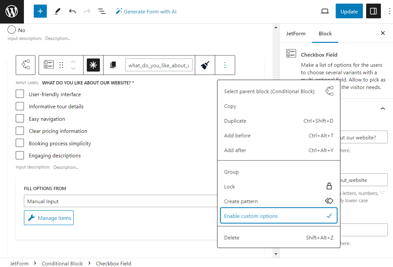This screenshot has width=393, height=267.
Task: Toggle the settings sidebar panel icon
Action: tap(373, 11)
